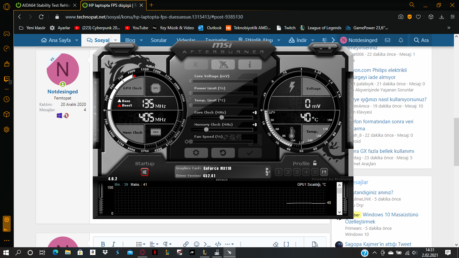Open the Windows 10 Masaüstünü Özelleştirmek thread

(x=382, y=218)
